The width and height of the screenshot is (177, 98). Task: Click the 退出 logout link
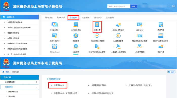pyautogui.click(x=173, y=6)
